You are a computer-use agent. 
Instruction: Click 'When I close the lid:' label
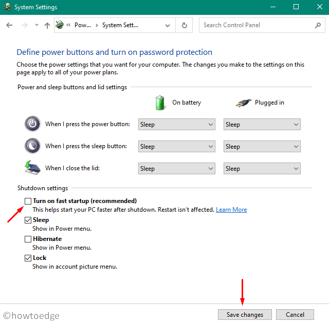click(72, 168)
